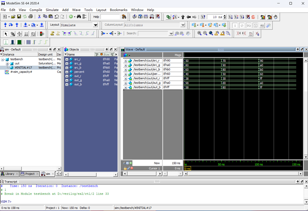Click the Restart simulation icon
This screenshot has height=211, width=308.
tap(203, 17)
